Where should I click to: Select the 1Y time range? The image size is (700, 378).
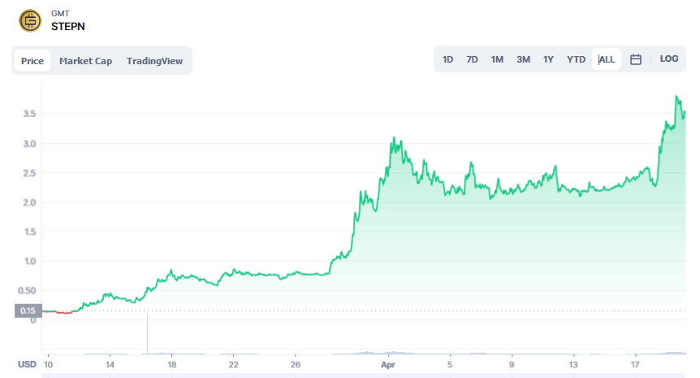pos(548,59)
